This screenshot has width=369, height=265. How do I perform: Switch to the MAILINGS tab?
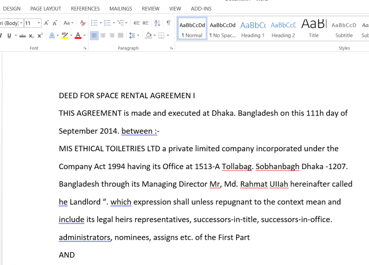(121, 9)
